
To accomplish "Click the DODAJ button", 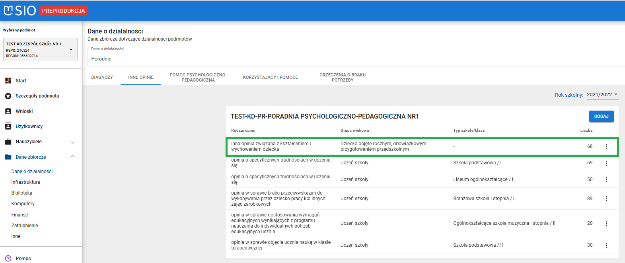I will pos(601,116).
